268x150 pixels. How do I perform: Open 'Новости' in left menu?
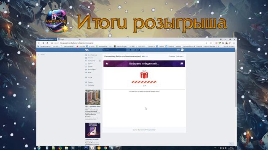pyautogui.click(x=90, y=58)
